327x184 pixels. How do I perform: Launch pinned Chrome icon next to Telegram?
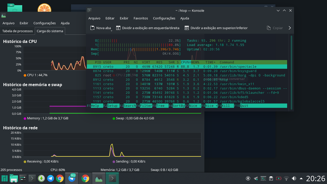(60, 178)
